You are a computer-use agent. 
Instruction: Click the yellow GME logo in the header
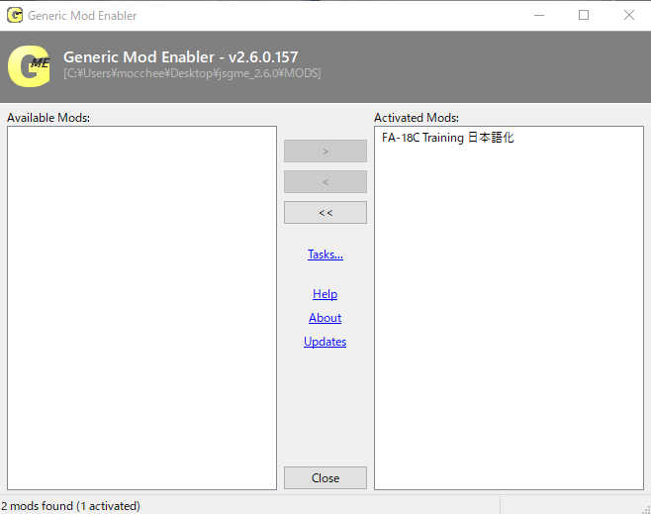(x=29, y=66)
